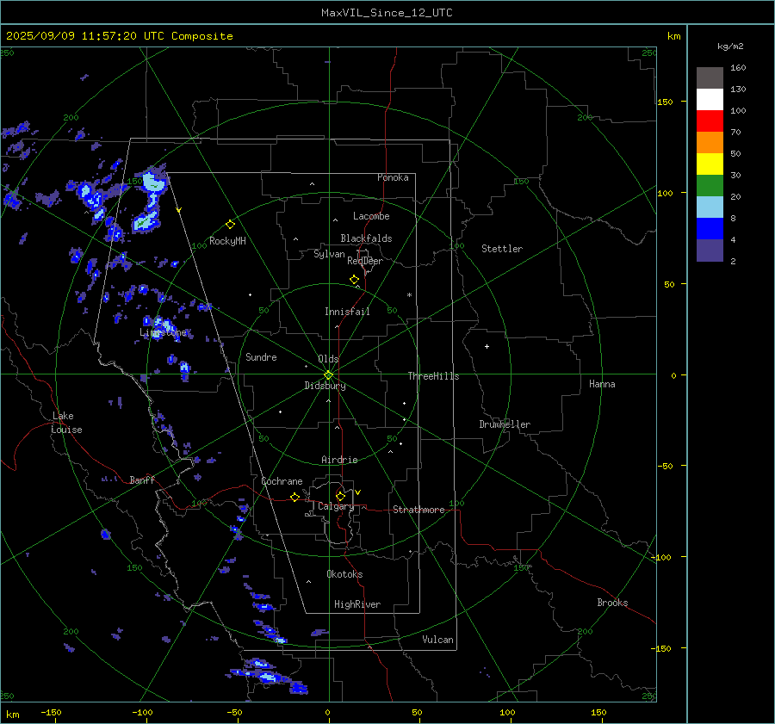Click the Blackfalds city label

[x=366, y=238]
